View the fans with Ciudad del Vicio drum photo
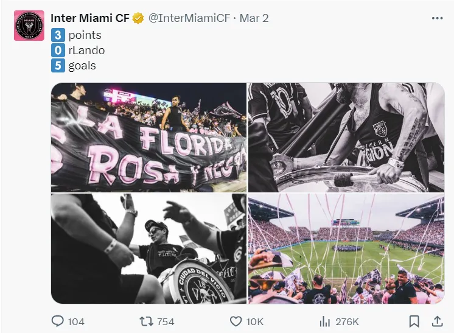 coord(148,248)
